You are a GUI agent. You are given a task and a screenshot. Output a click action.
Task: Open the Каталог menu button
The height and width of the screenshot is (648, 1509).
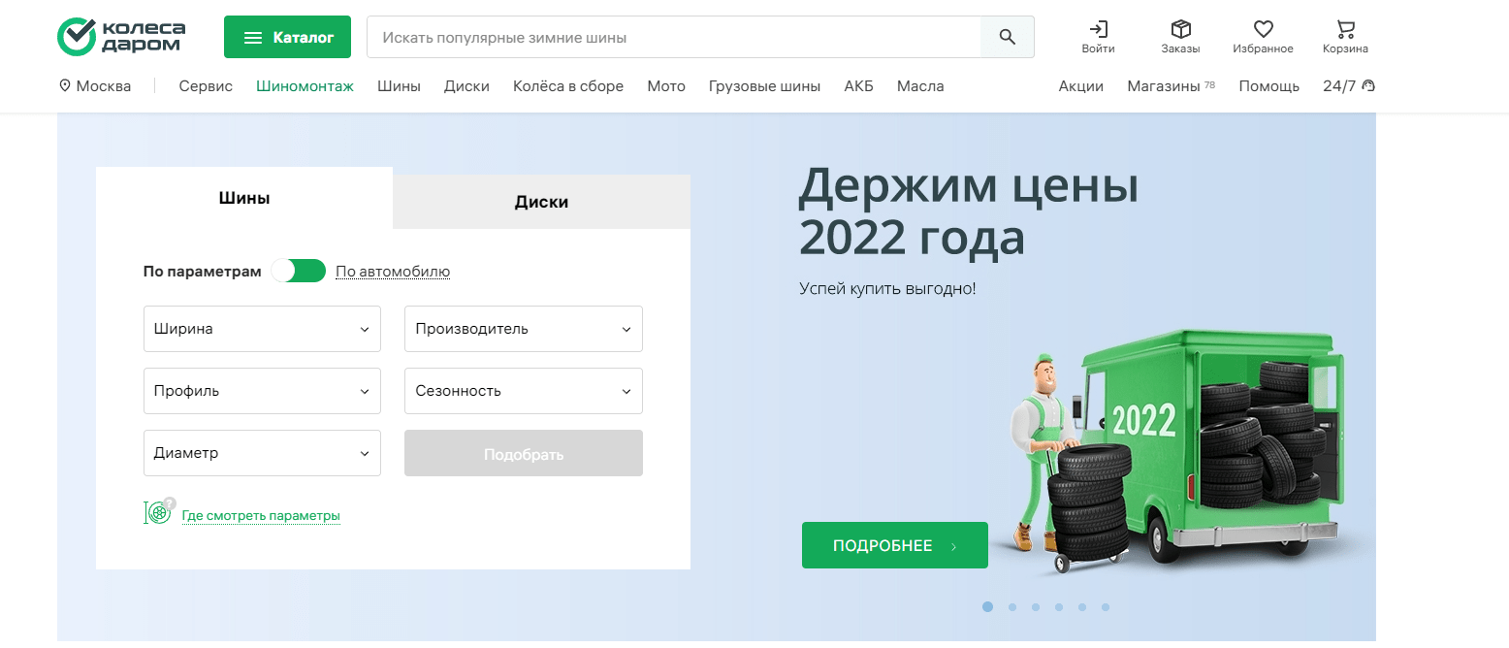288,37
